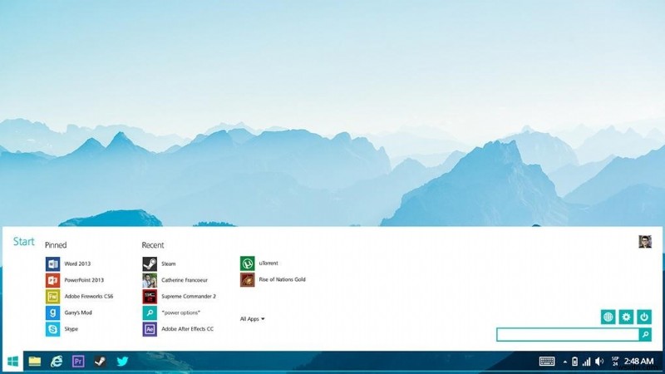Open the Adobe Fireworks CS6 icon
The image size is (665, 374).
[52, 297]
